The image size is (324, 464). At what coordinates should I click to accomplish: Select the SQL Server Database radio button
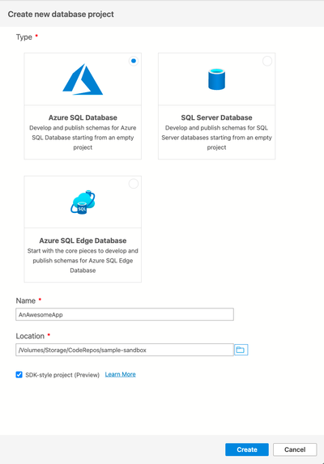pyautogui.click(x=267, y=61)
